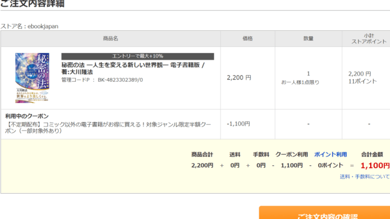Click the 利用中のクーポン heading
Screen dimensions: 390x219
point(27,116)
